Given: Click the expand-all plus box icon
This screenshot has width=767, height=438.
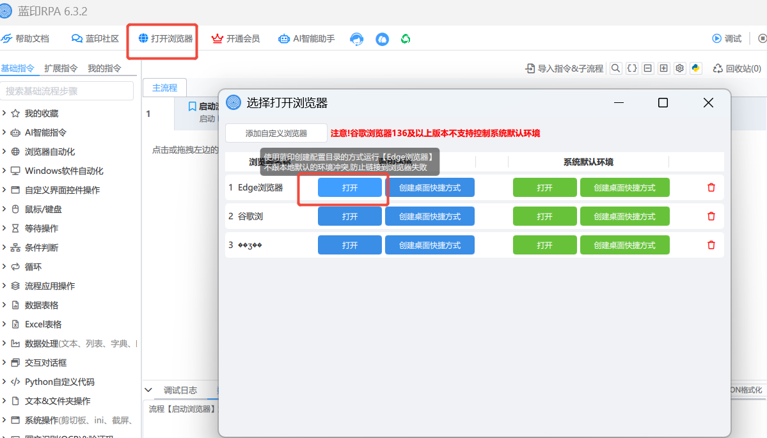Looking at the screenshot, I should tap(664, 68).
